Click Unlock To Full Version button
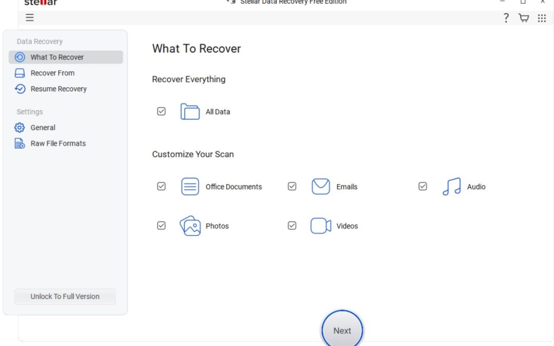The image size is (554, 346). (x=65, y=296)
